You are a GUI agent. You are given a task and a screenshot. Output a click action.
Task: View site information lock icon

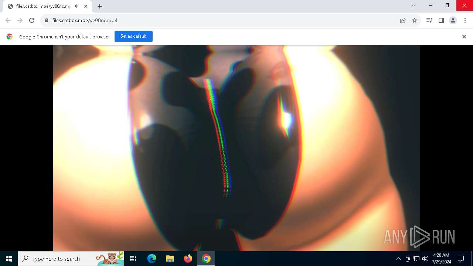coord(47,20)
